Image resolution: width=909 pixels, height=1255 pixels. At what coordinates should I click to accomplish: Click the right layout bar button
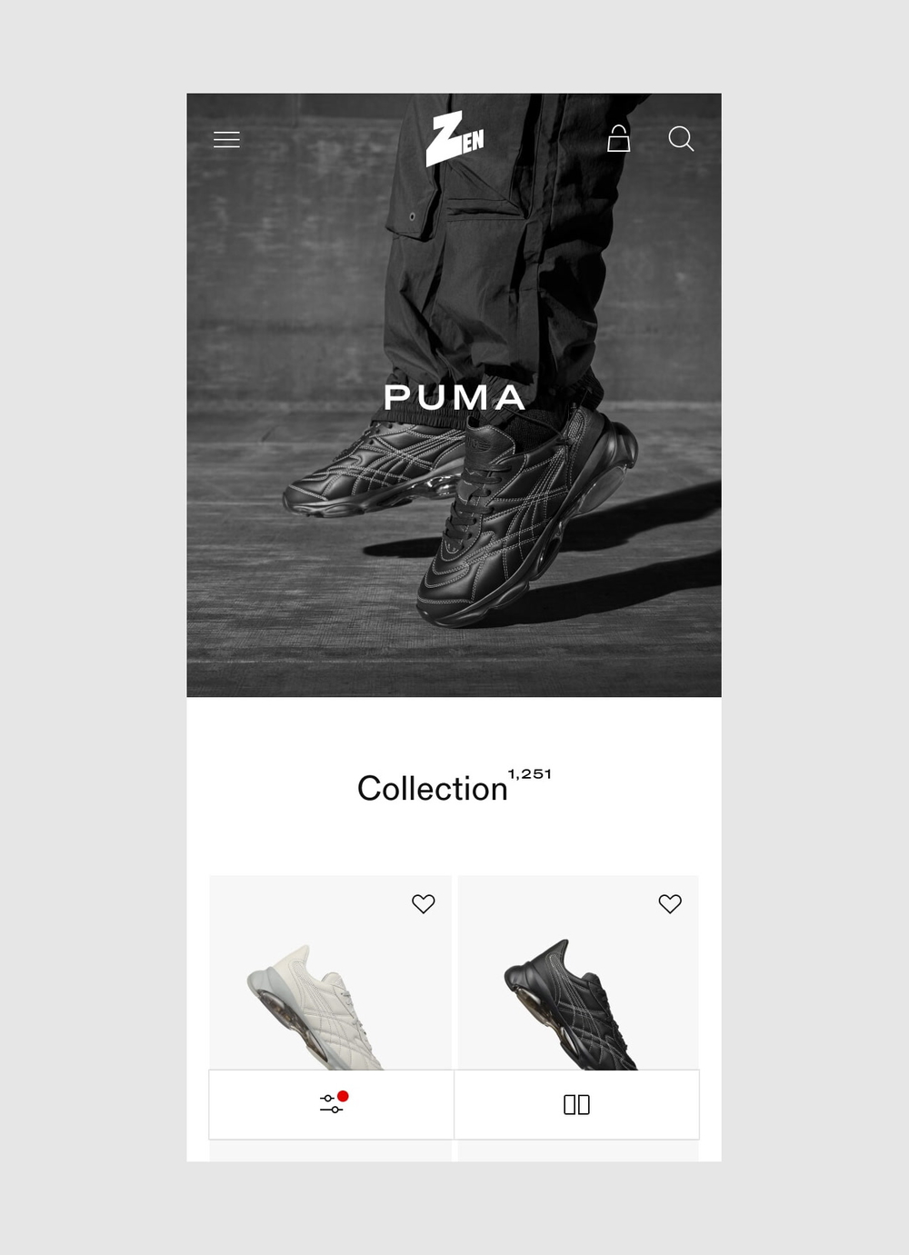[576, 1104]
